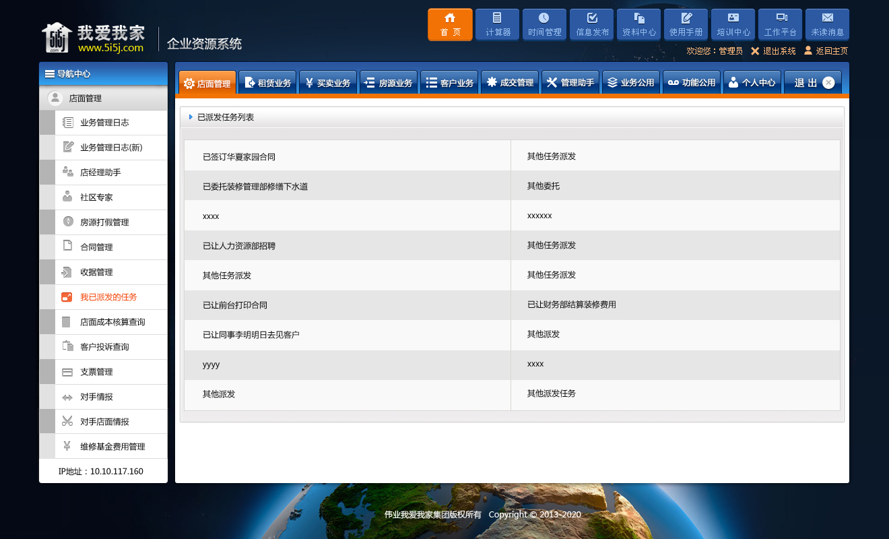Open 收据管理 in sidebar
This screenshot has height=539, width=889.
(x=103, y=272)
